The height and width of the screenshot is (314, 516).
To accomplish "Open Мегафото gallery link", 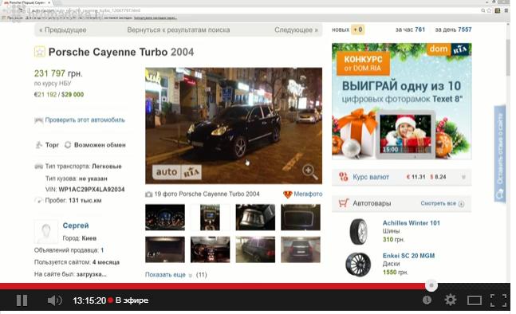I will pos(308,194).
